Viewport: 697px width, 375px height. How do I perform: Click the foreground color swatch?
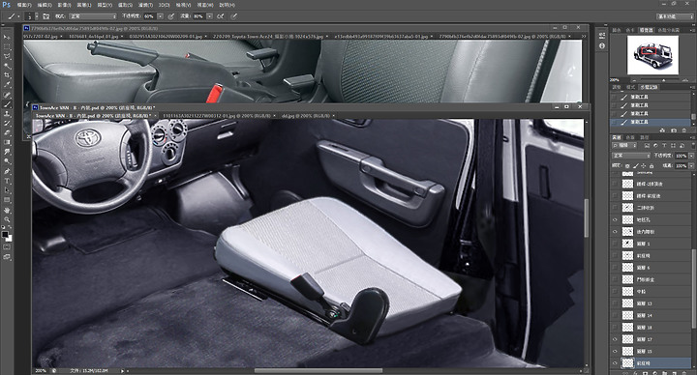5,234
